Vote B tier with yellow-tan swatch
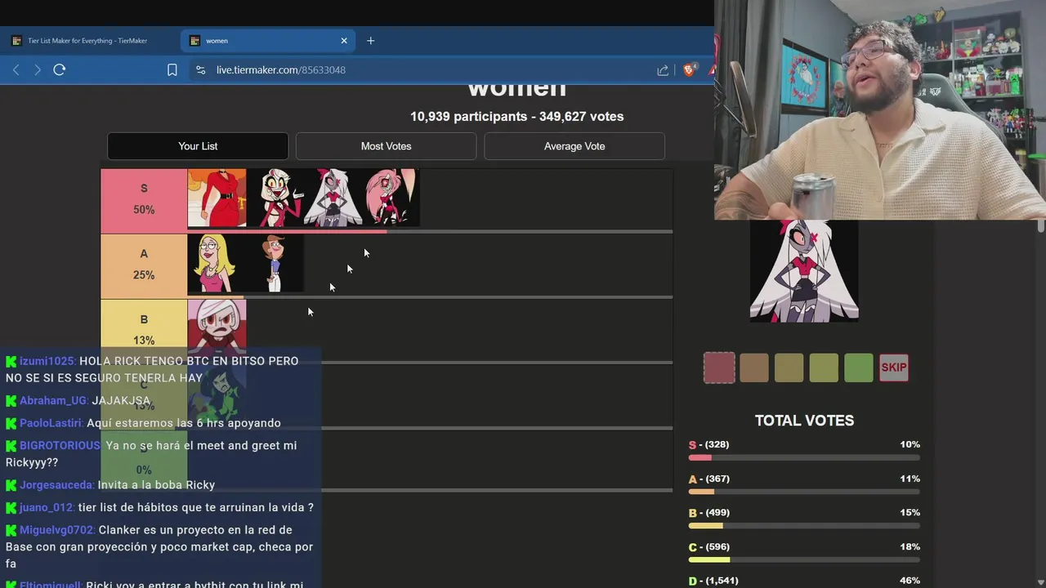The image size is (1046, 588). click(x=789, y=367)
